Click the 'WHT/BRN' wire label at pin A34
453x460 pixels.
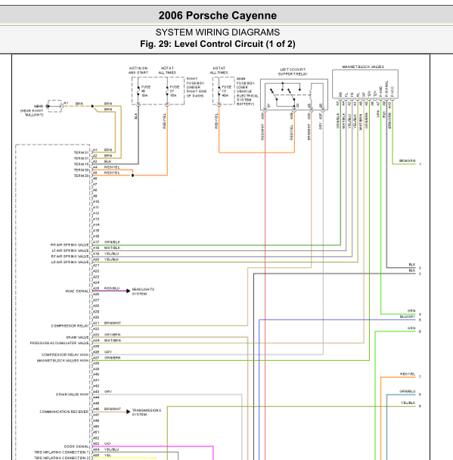(112, 340)
